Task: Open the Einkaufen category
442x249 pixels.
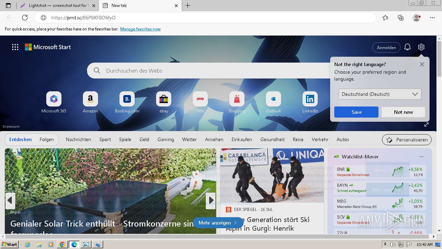Action: tap(242, 139)
